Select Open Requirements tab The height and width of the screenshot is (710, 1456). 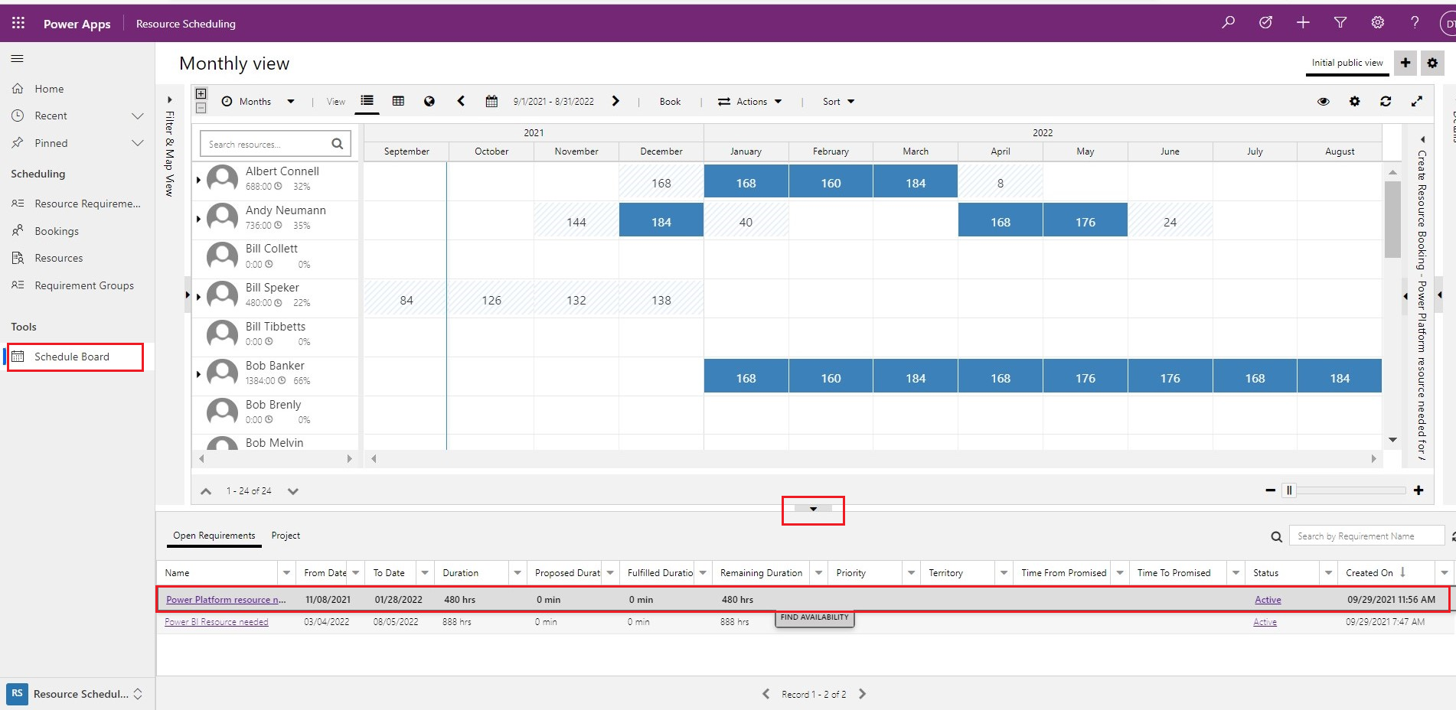coord(214,536)
